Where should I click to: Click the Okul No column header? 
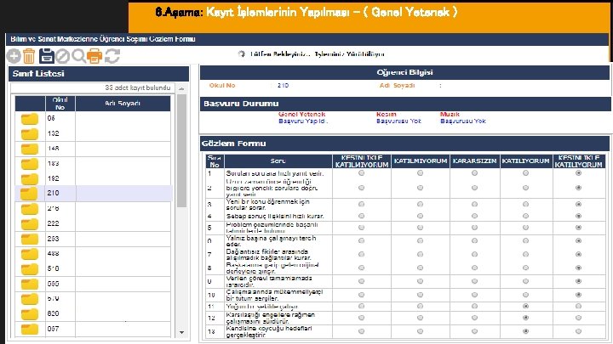coord(60,104)
